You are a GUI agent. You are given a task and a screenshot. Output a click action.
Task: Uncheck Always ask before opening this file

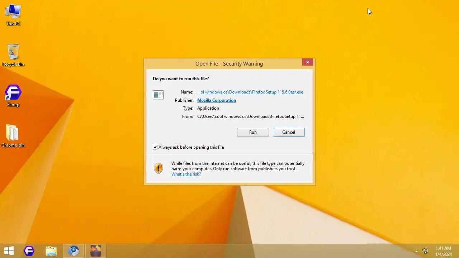(155, 147)
